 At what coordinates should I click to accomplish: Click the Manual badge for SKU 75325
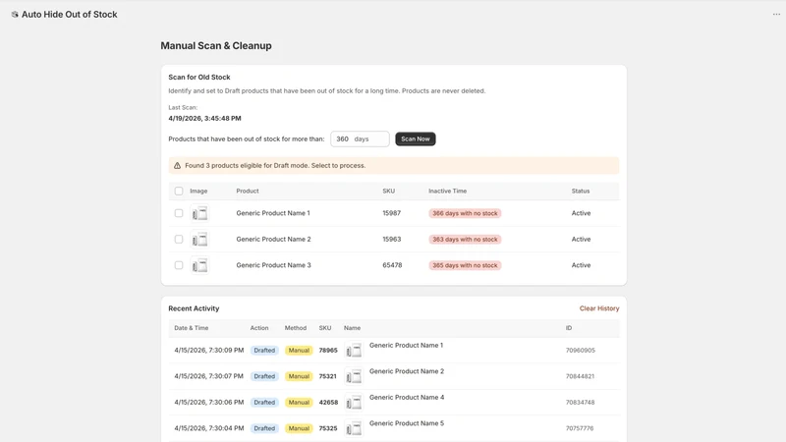click(x=299, y=428)
